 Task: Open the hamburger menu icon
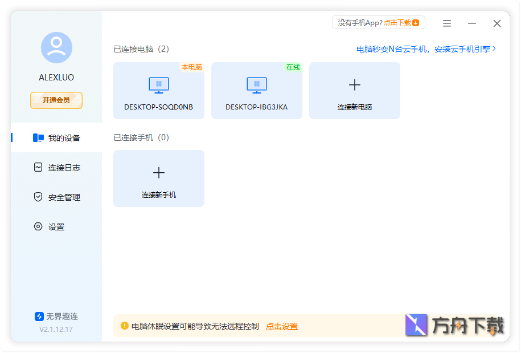447,23
